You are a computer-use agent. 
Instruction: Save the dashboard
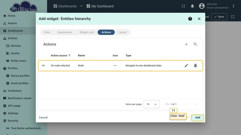[x=219, y=17]
